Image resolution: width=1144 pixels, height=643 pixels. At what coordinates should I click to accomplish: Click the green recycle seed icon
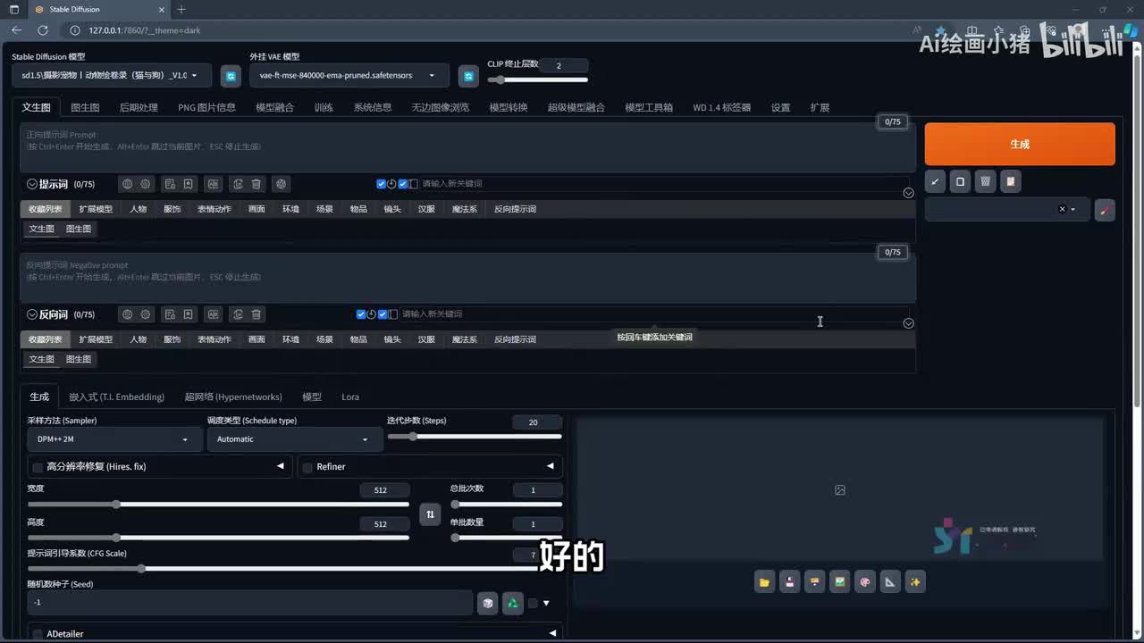(512, 603)
